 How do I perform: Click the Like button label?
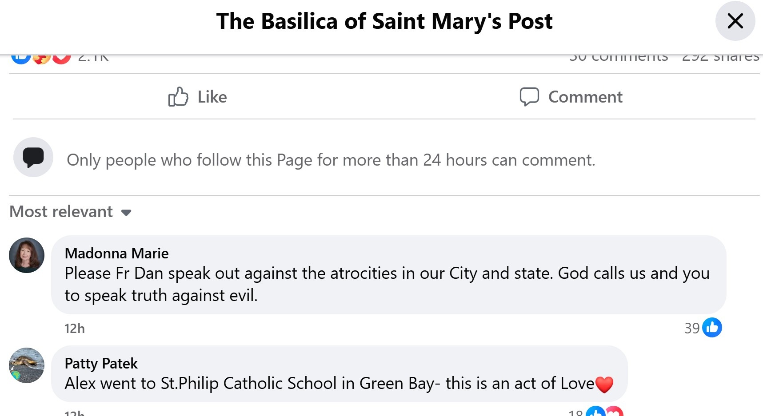[212, 97]
